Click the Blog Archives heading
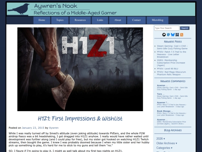The height and width of the screenshot is (152, 202). 173,130
